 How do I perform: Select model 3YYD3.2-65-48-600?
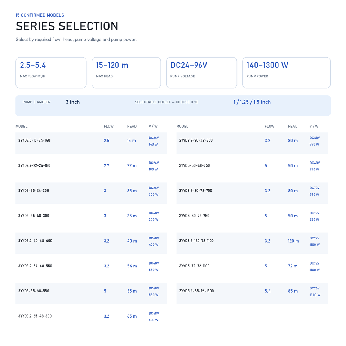[x=91, y=318]
